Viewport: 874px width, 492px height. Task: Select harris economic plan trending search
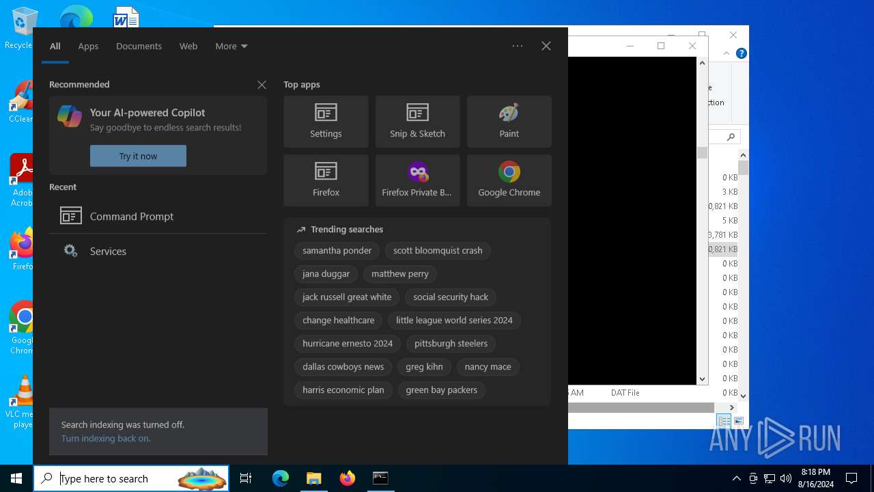click(x=343, y=390)
